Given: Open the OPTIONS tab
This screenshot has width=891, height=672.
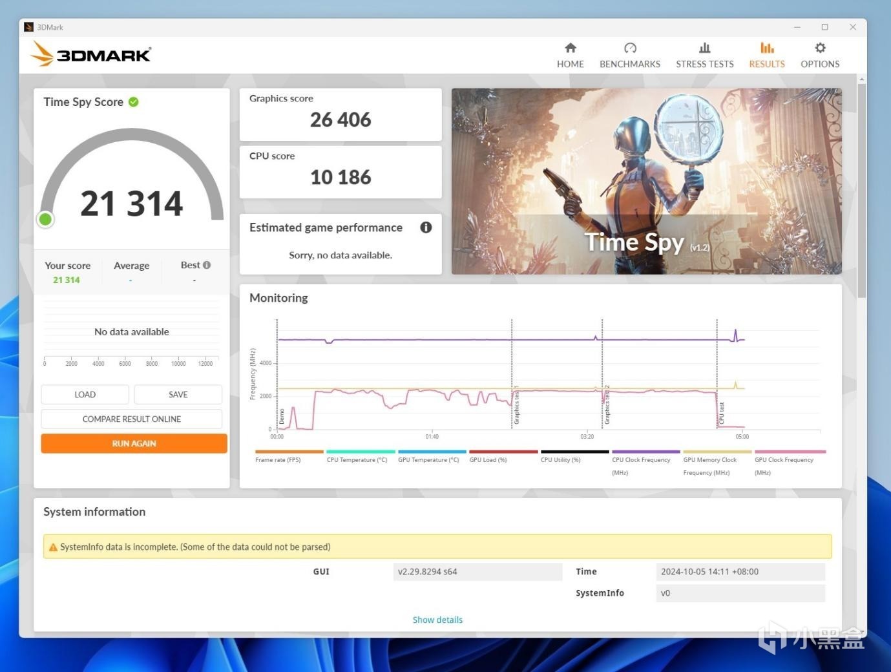Looking at the screenshot, I should (820, 56).
